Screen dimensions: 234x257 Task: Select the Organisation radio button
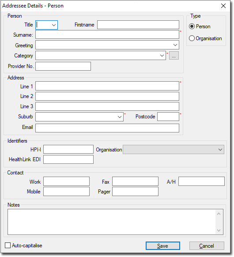coord(192,38)
